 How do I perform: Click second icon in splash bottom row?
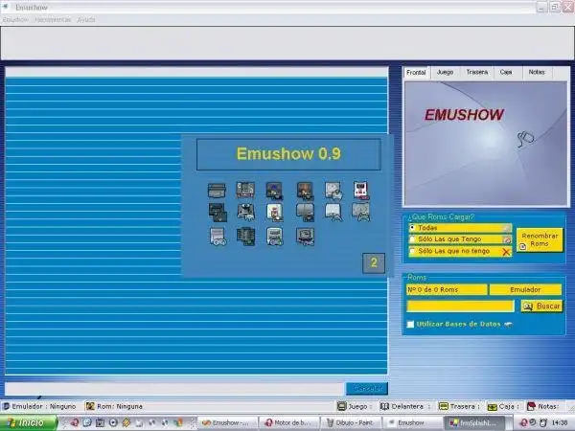pyautogui.click(x=245, y=237)
